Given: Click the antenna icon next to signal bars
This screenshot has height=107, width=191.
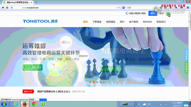Looking at the screenshot, I should tap(131, 104).
